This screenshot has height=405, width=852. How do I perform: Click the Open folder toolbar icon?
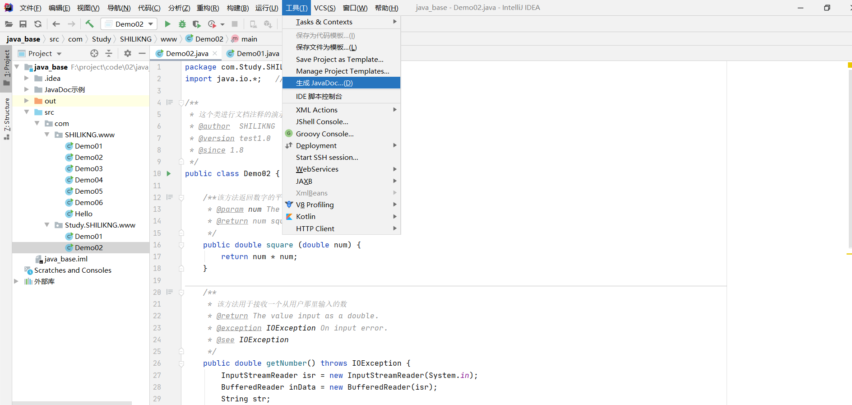tap(9, 24)
